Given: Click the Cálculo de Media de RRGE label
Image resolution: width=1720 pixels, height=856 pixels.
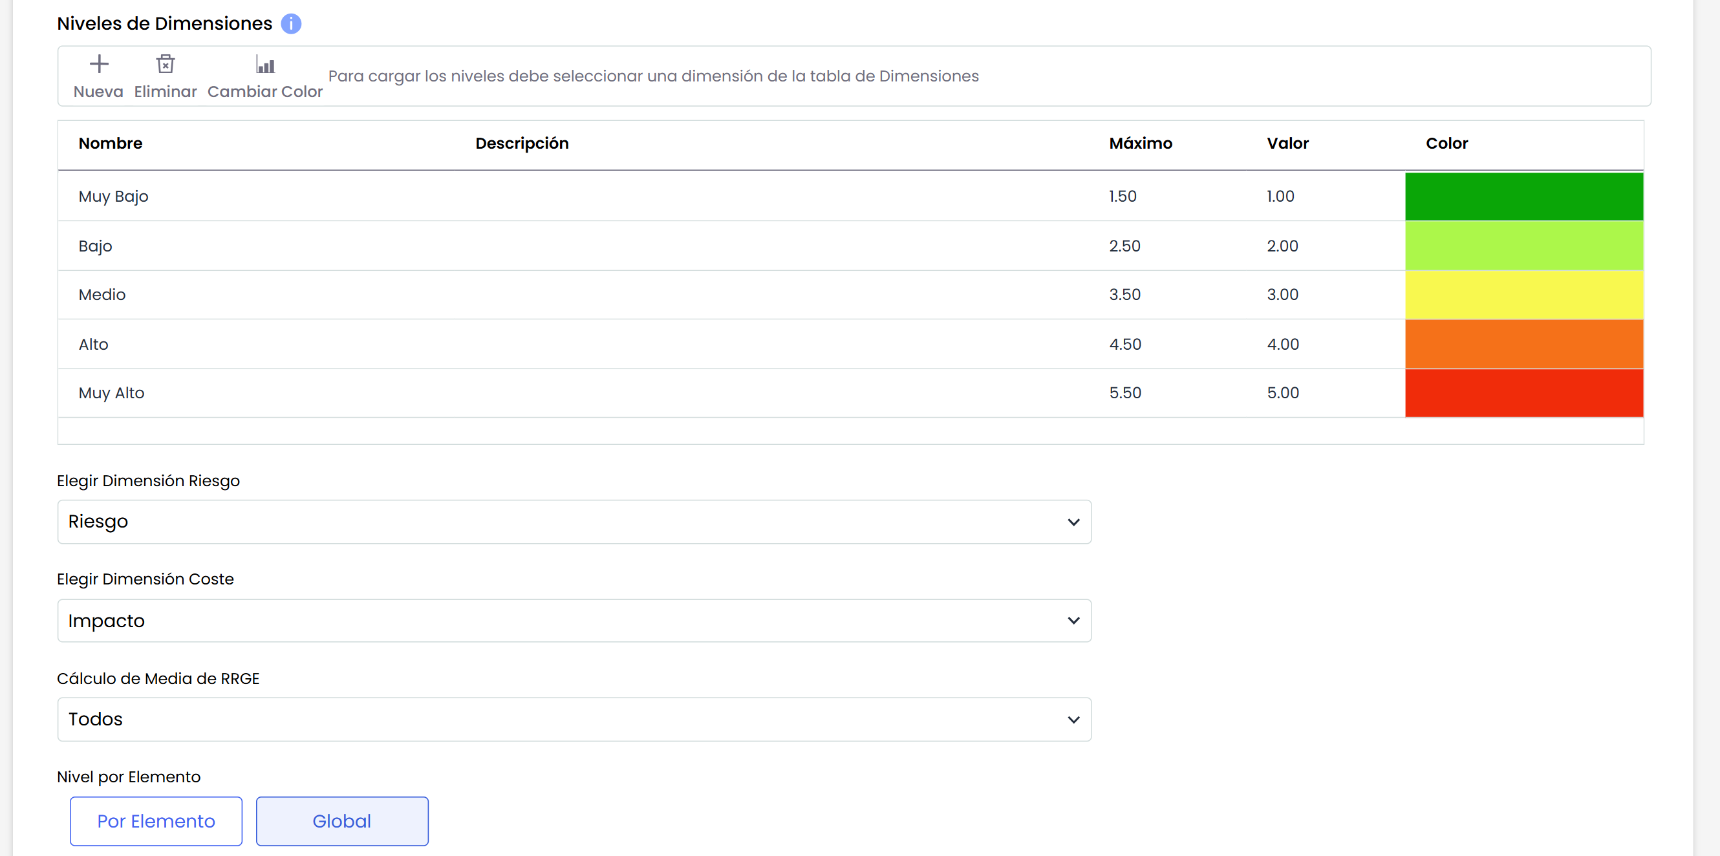Looking at the screenshot, I should pos(158,679).
